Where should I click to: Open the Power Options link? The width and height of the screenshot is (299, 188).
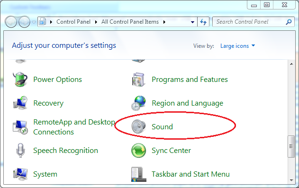tap(58, 80)
